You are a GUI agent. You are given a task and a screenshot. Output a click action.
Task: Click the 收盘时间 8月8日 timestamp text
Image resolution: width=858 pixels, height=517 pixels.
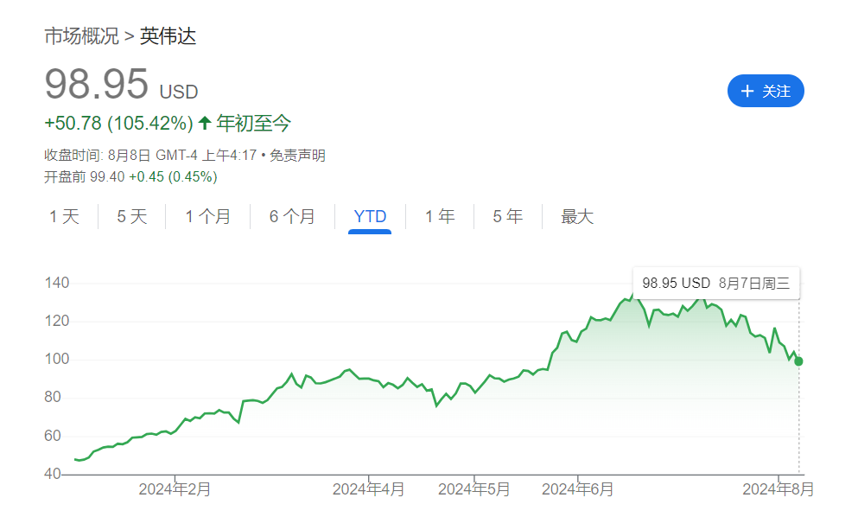(x=150, y=156)
